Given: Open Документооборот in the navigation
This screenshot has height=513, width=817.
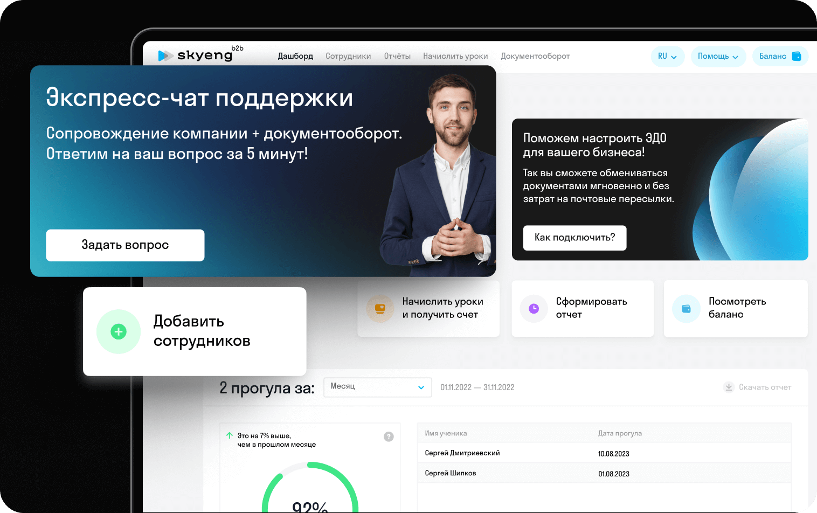Looking at the screenshot, I should click(x=535, y=56).
